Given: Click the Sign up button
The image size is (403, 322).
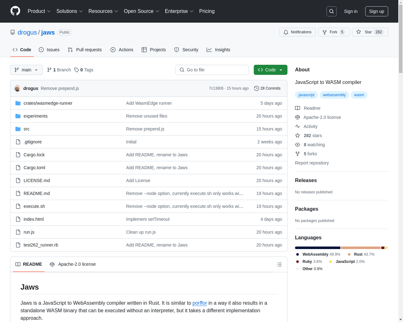Looking at the screenshot, I should pyautogui.click(x=377, y=11).
